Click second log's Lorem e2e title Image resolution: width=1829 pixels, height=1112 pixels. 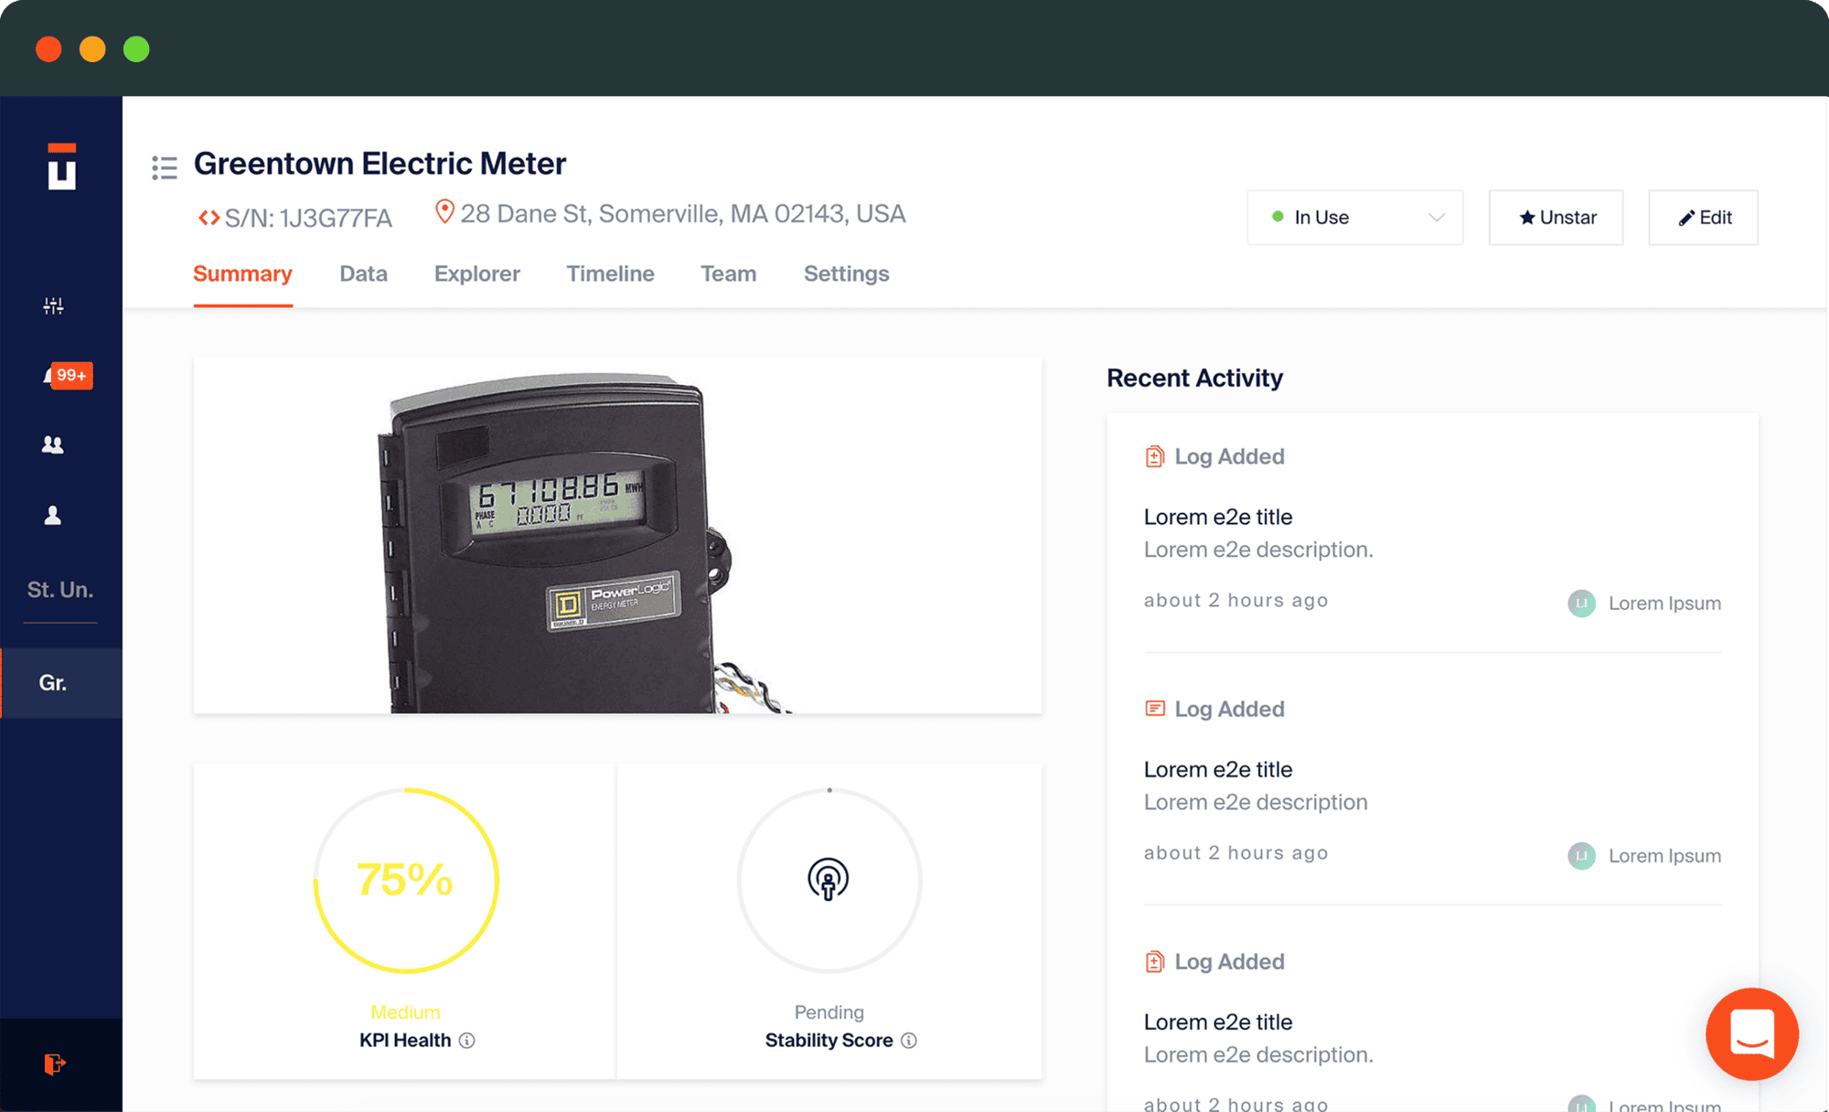[x=1218, y=769]
